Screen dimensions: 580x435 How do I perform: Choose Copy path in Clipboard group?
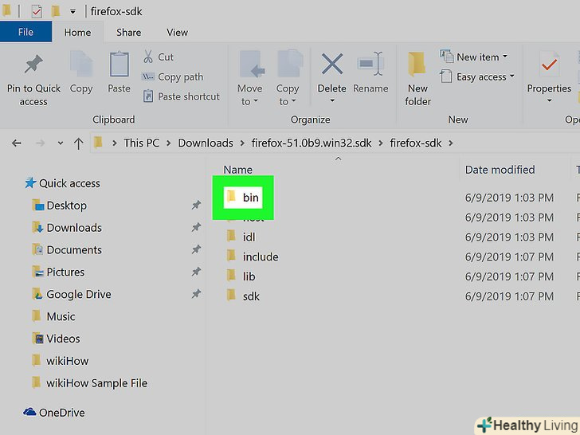[173, 77]
